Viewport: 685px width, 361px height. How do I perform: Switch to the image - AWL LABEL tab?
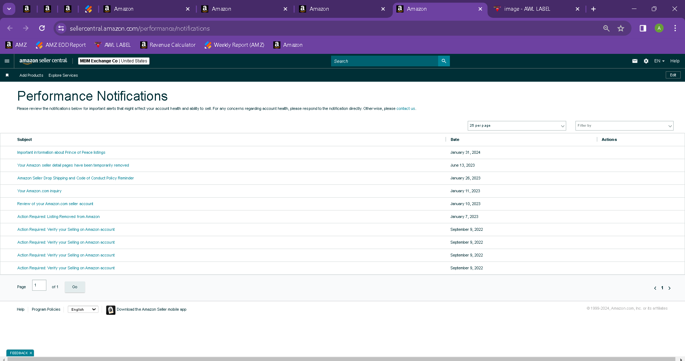(x=527, y=9)
